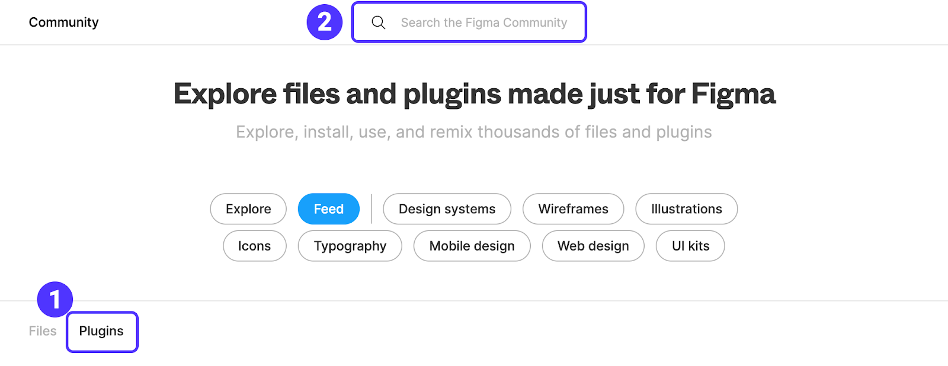948x366 pixels.
Task: Click the magnifier icon in search bar
Action: [379, 23]
